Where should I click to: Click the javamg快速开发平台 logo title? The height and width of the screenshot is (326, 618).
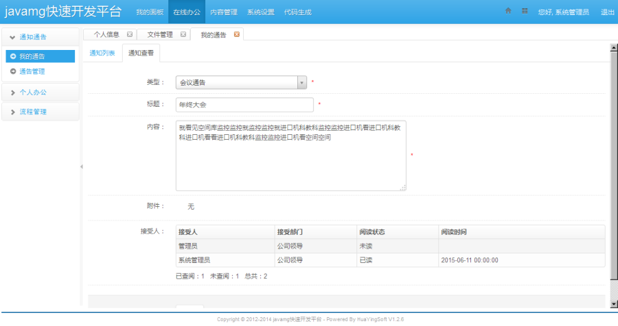[x=63, y=12]
